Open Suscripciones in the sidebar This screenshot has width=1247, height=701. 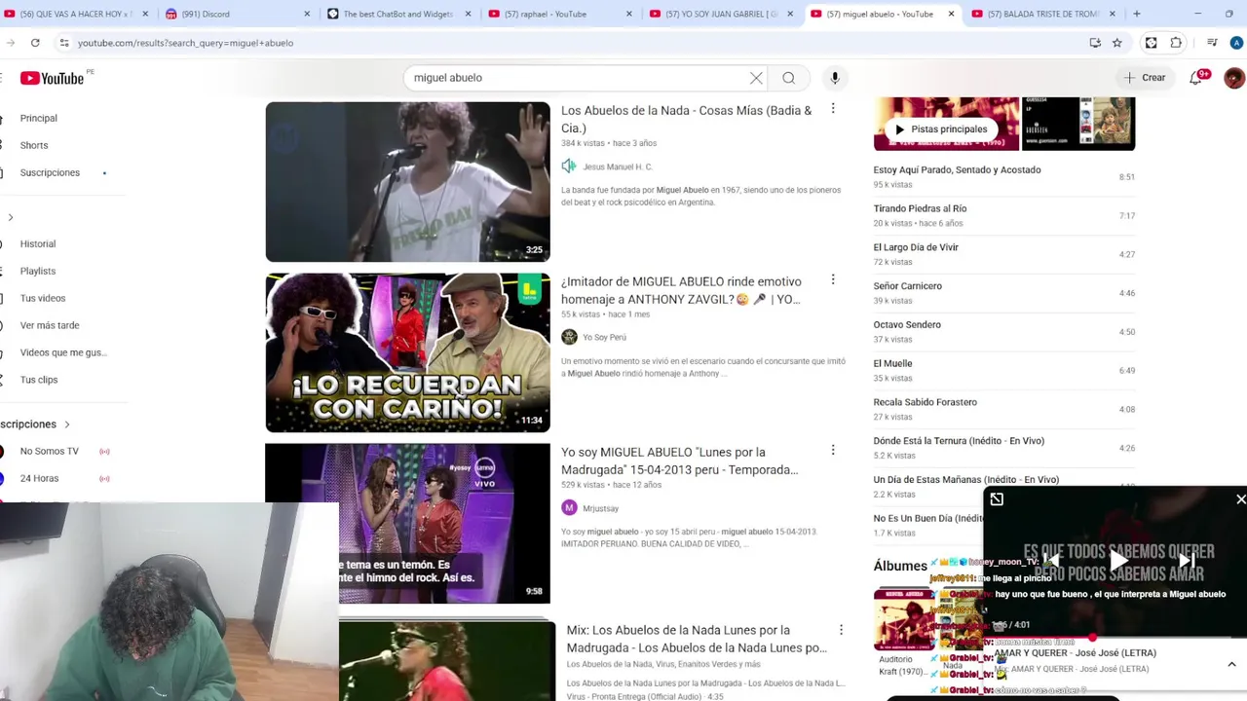[50, 172]
